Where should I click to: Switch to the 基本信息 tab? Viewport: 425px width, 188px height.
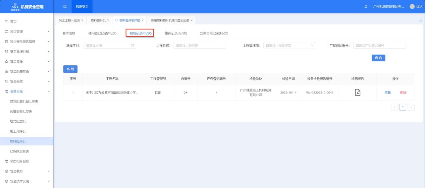(69, 33)
